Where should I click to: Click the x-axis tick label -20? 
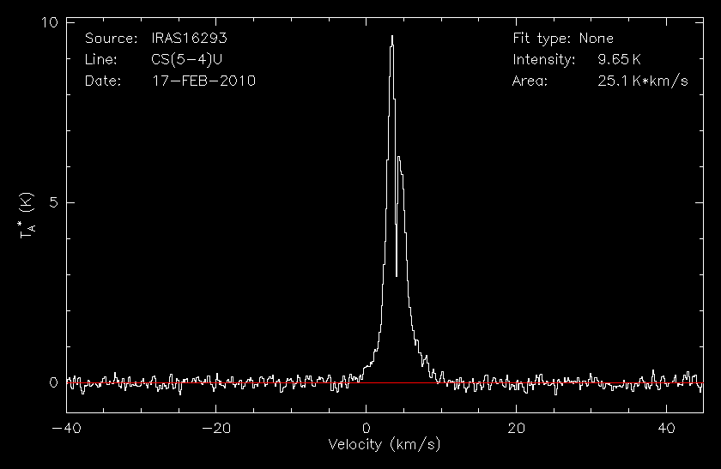[216, 428]
